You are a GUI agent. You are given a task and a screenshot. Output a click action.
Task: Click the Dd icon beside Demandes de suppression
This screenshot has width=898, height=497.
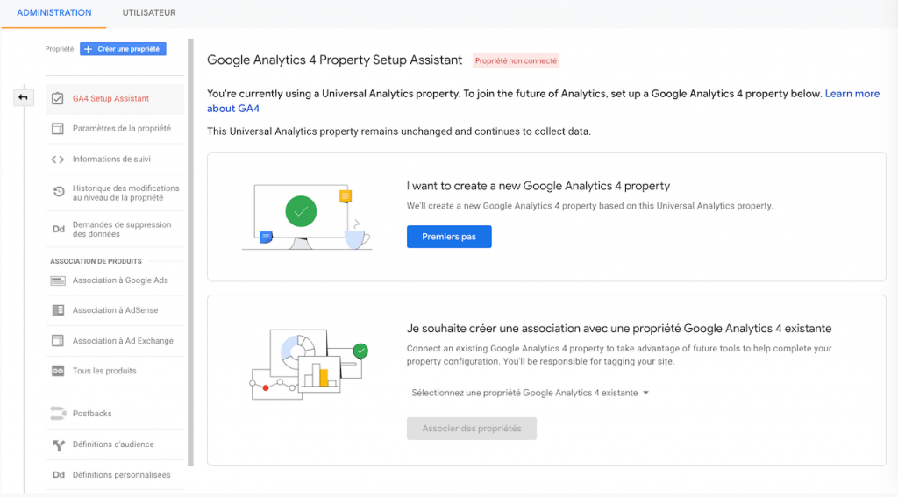[x=59, y=229]
